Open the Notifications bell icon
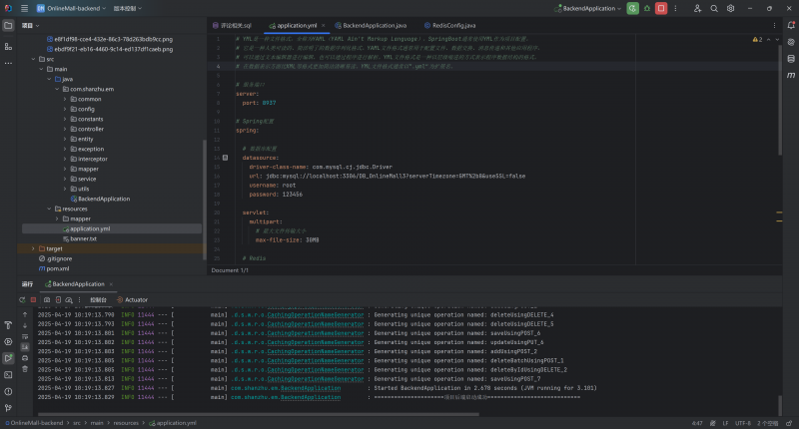Viewport: 799px width, 429px height. pos(790,24)
